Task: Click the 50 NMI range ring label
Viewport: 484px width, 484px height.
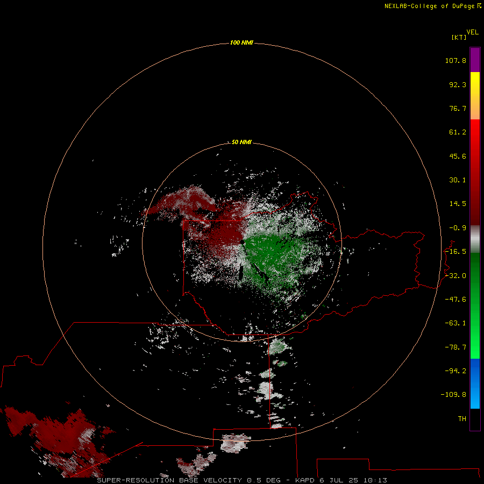Action: [241, 142]
